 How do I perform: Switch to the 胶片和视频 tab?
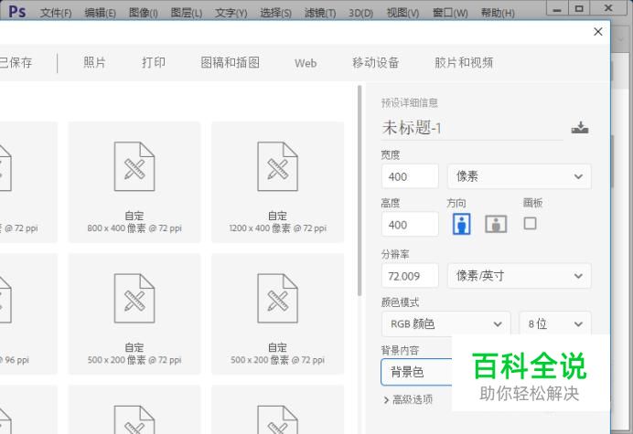tap(464, 62)
